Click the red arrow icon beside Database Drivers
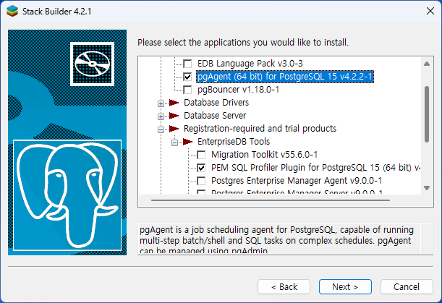Screen dimensions: 442x303 pos(174,103)
